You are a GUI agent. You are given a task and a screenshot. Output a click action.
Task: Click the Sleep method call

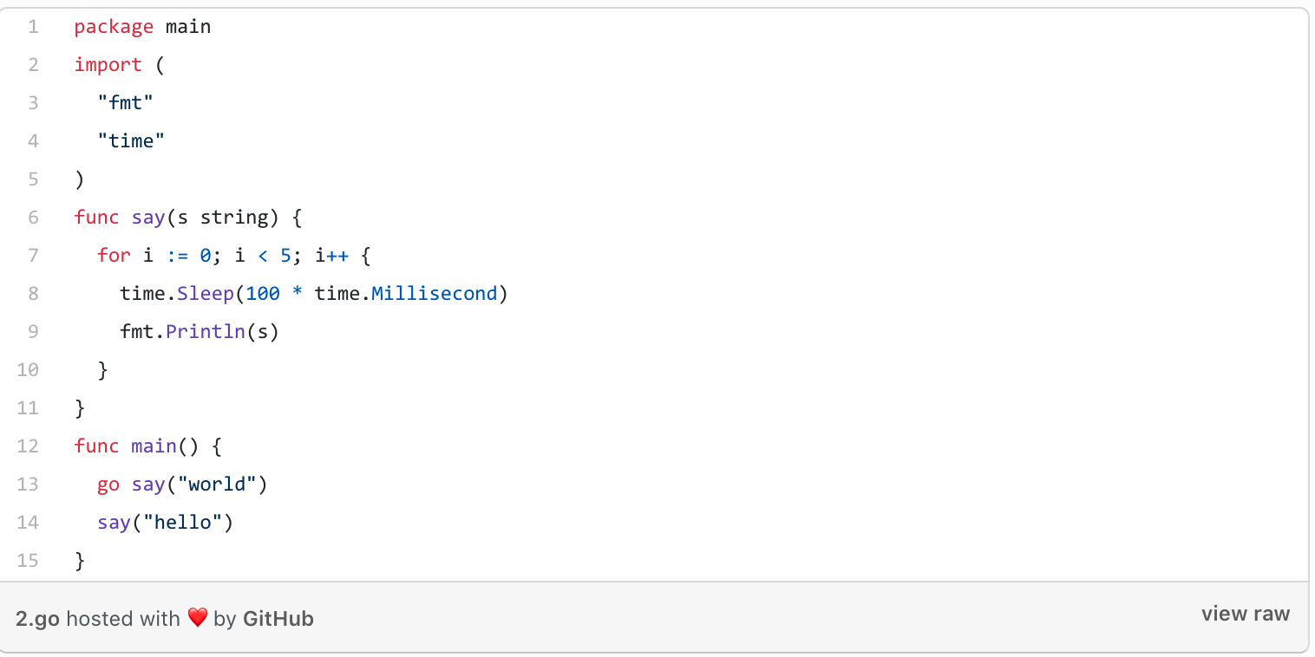coord(206,294)
